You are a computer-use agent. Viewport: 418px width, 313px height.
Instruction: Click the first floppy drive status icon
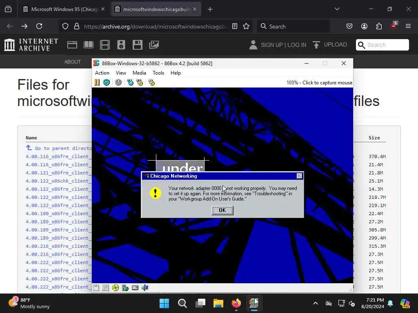click(96, 288)
